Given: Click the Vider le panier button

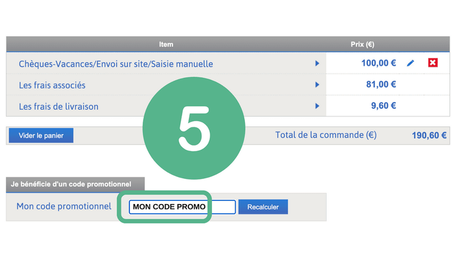Looking at the screenshot, I should point(41,135).
